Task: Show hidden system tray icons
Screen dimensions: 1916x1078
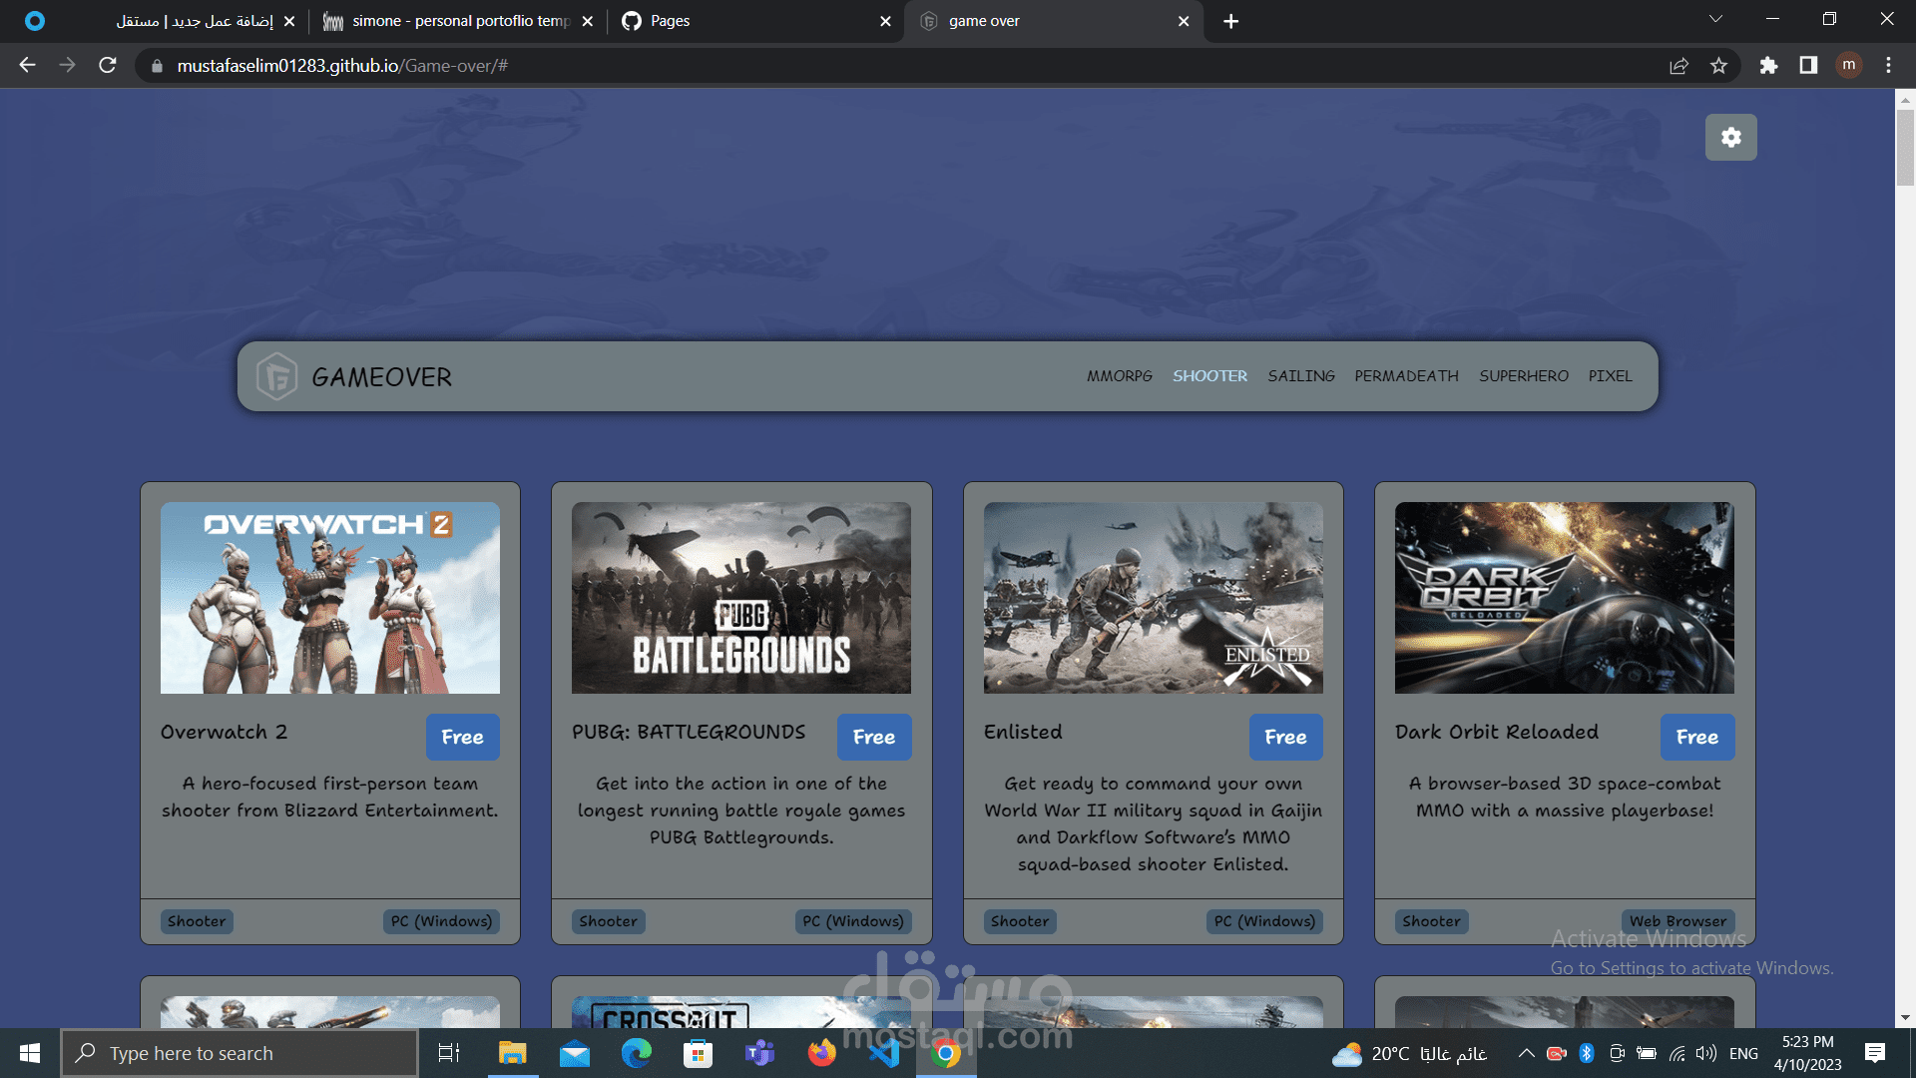Action: (1526, 1053)
